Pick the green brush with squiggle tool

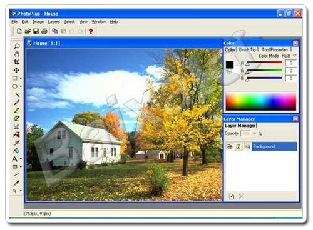pyautogui.click(x=17, y=118)
